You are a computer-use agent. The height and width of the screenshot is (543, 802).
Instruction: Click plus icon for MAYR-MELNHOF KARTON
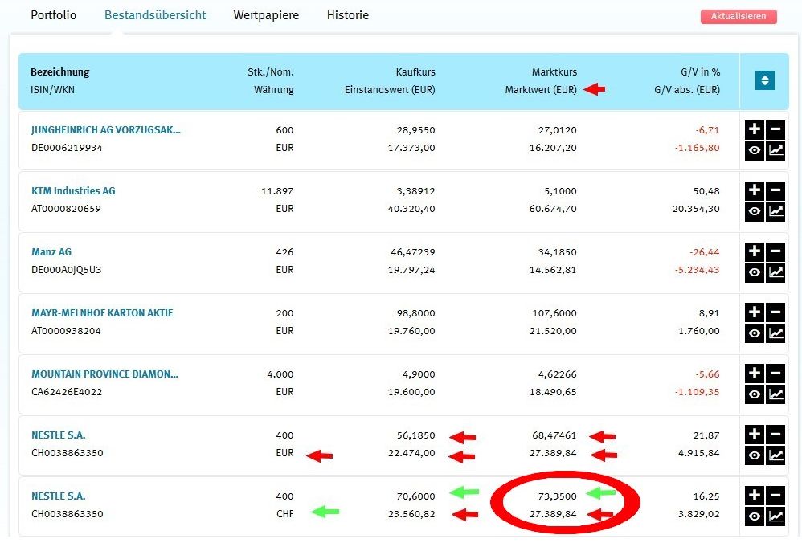pyautogui.click(x=755, y=312)
